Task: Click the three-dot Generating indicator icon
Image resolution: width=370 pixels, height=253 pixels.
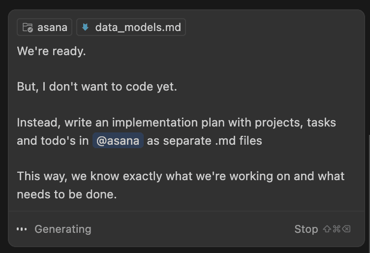Action: point(22,229)
